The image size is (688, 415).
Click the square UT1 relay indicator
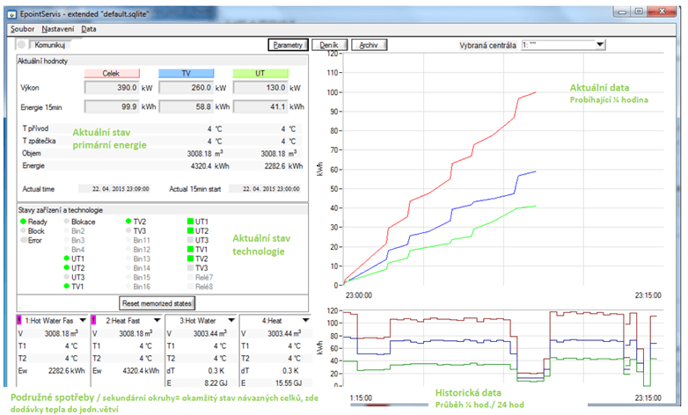[190, 222]
